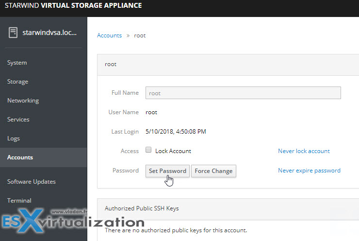
Task: Open the System section
Action: 17,63
